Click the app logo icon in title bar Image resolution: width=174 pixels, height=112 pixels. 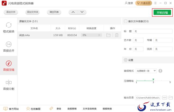(4, 3)
